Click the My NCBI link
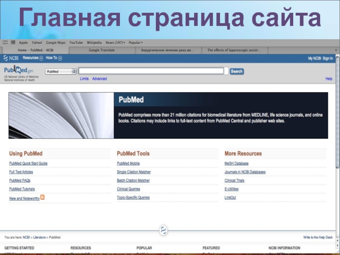 [x=314, y=58]
